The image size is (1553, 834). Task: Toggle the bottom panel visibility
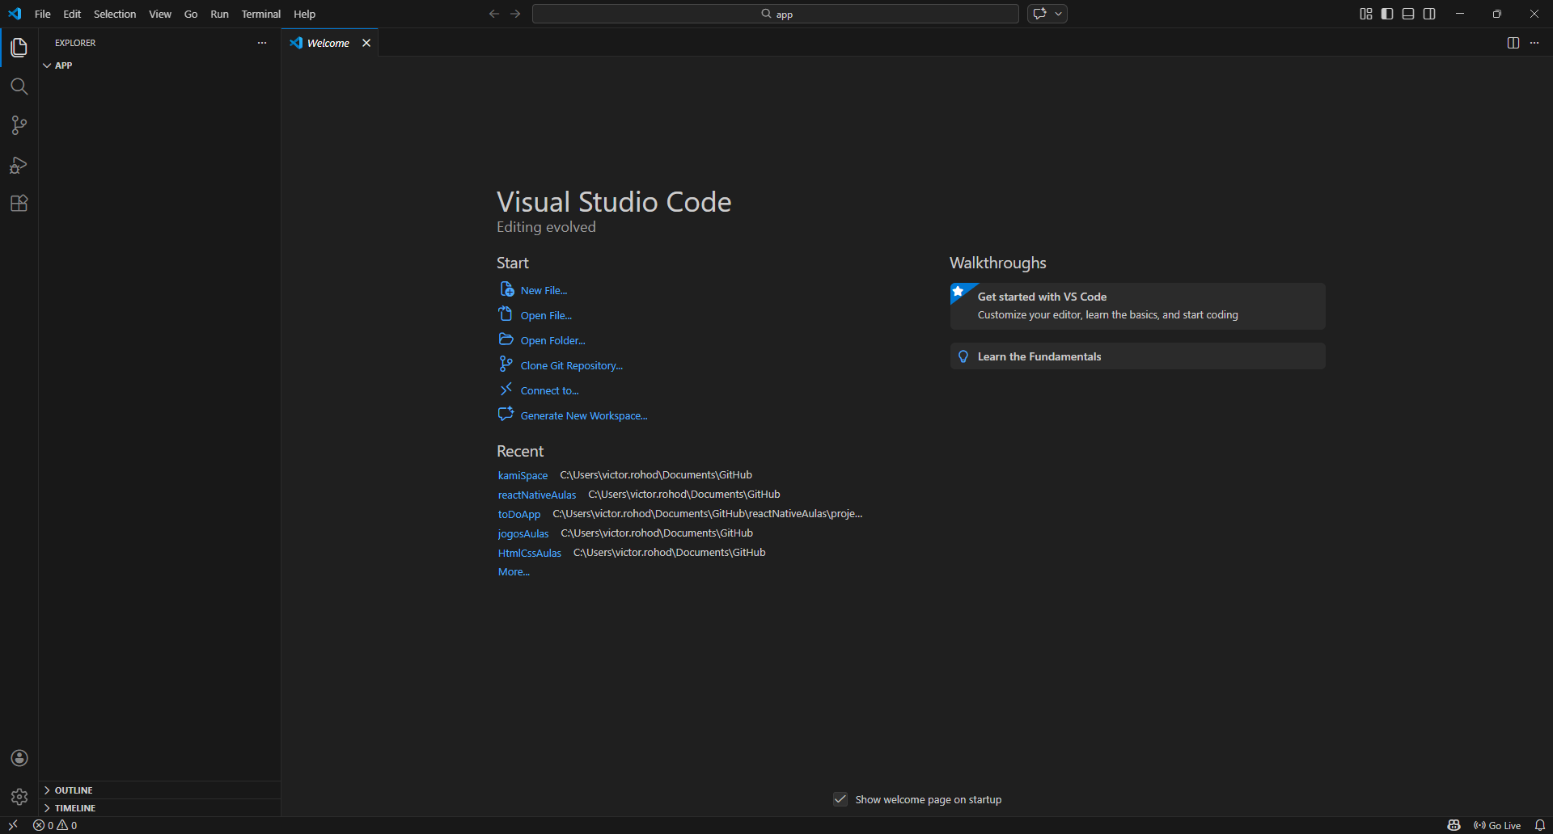1408,14
